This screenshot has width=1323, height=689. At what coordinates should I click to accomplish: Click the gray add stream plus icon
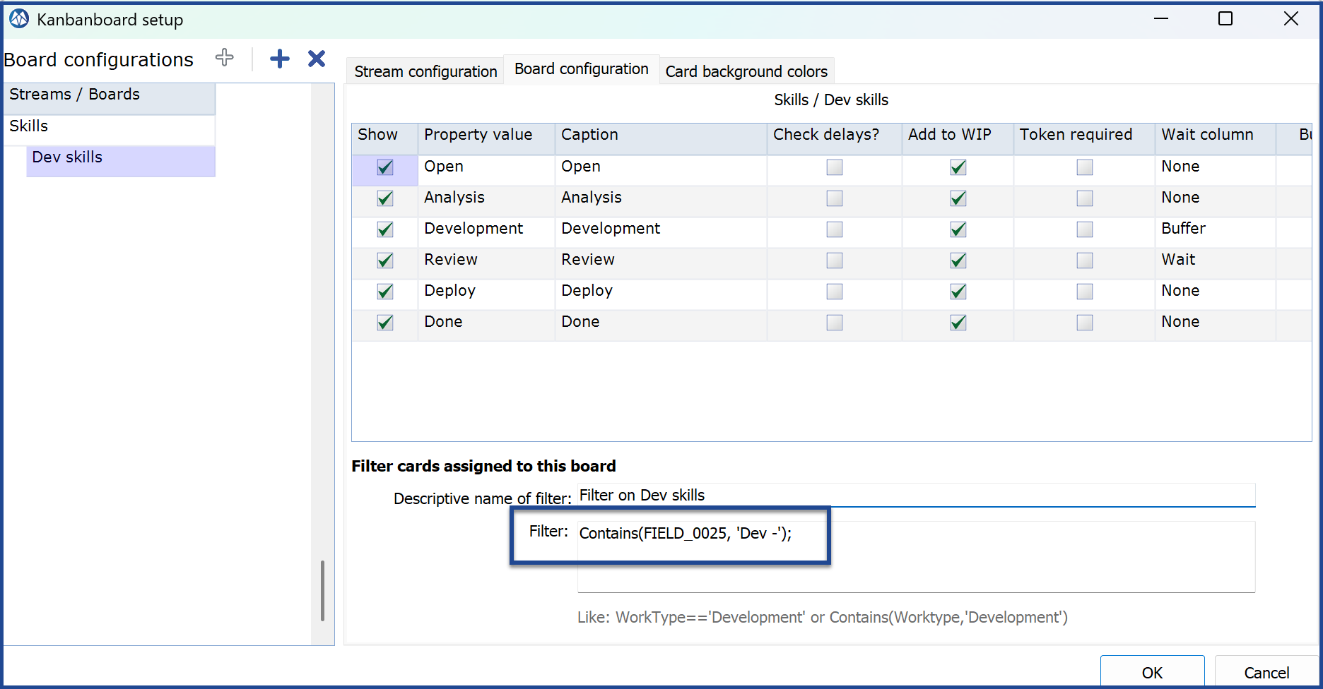pos(225,58)
